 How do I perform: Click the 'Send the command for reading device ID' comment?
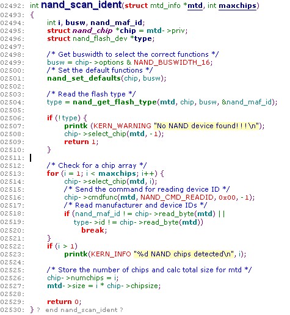(147, 189)
